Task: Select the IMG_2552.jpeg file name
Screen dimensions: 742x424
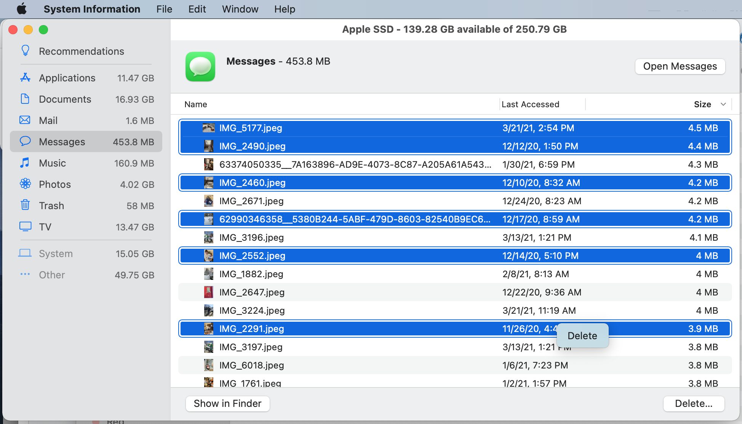Action: click(x=252, y=256)
